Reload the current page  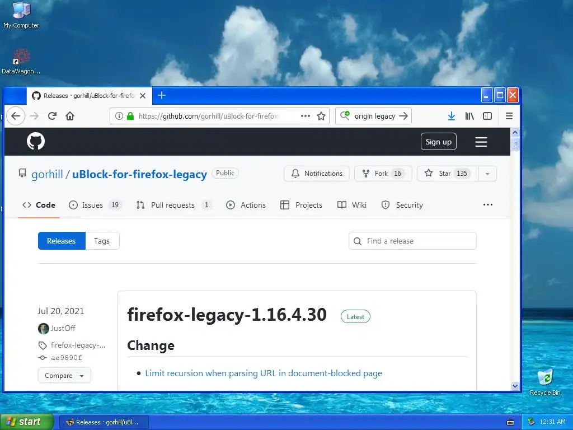click(x=52, y=116)
